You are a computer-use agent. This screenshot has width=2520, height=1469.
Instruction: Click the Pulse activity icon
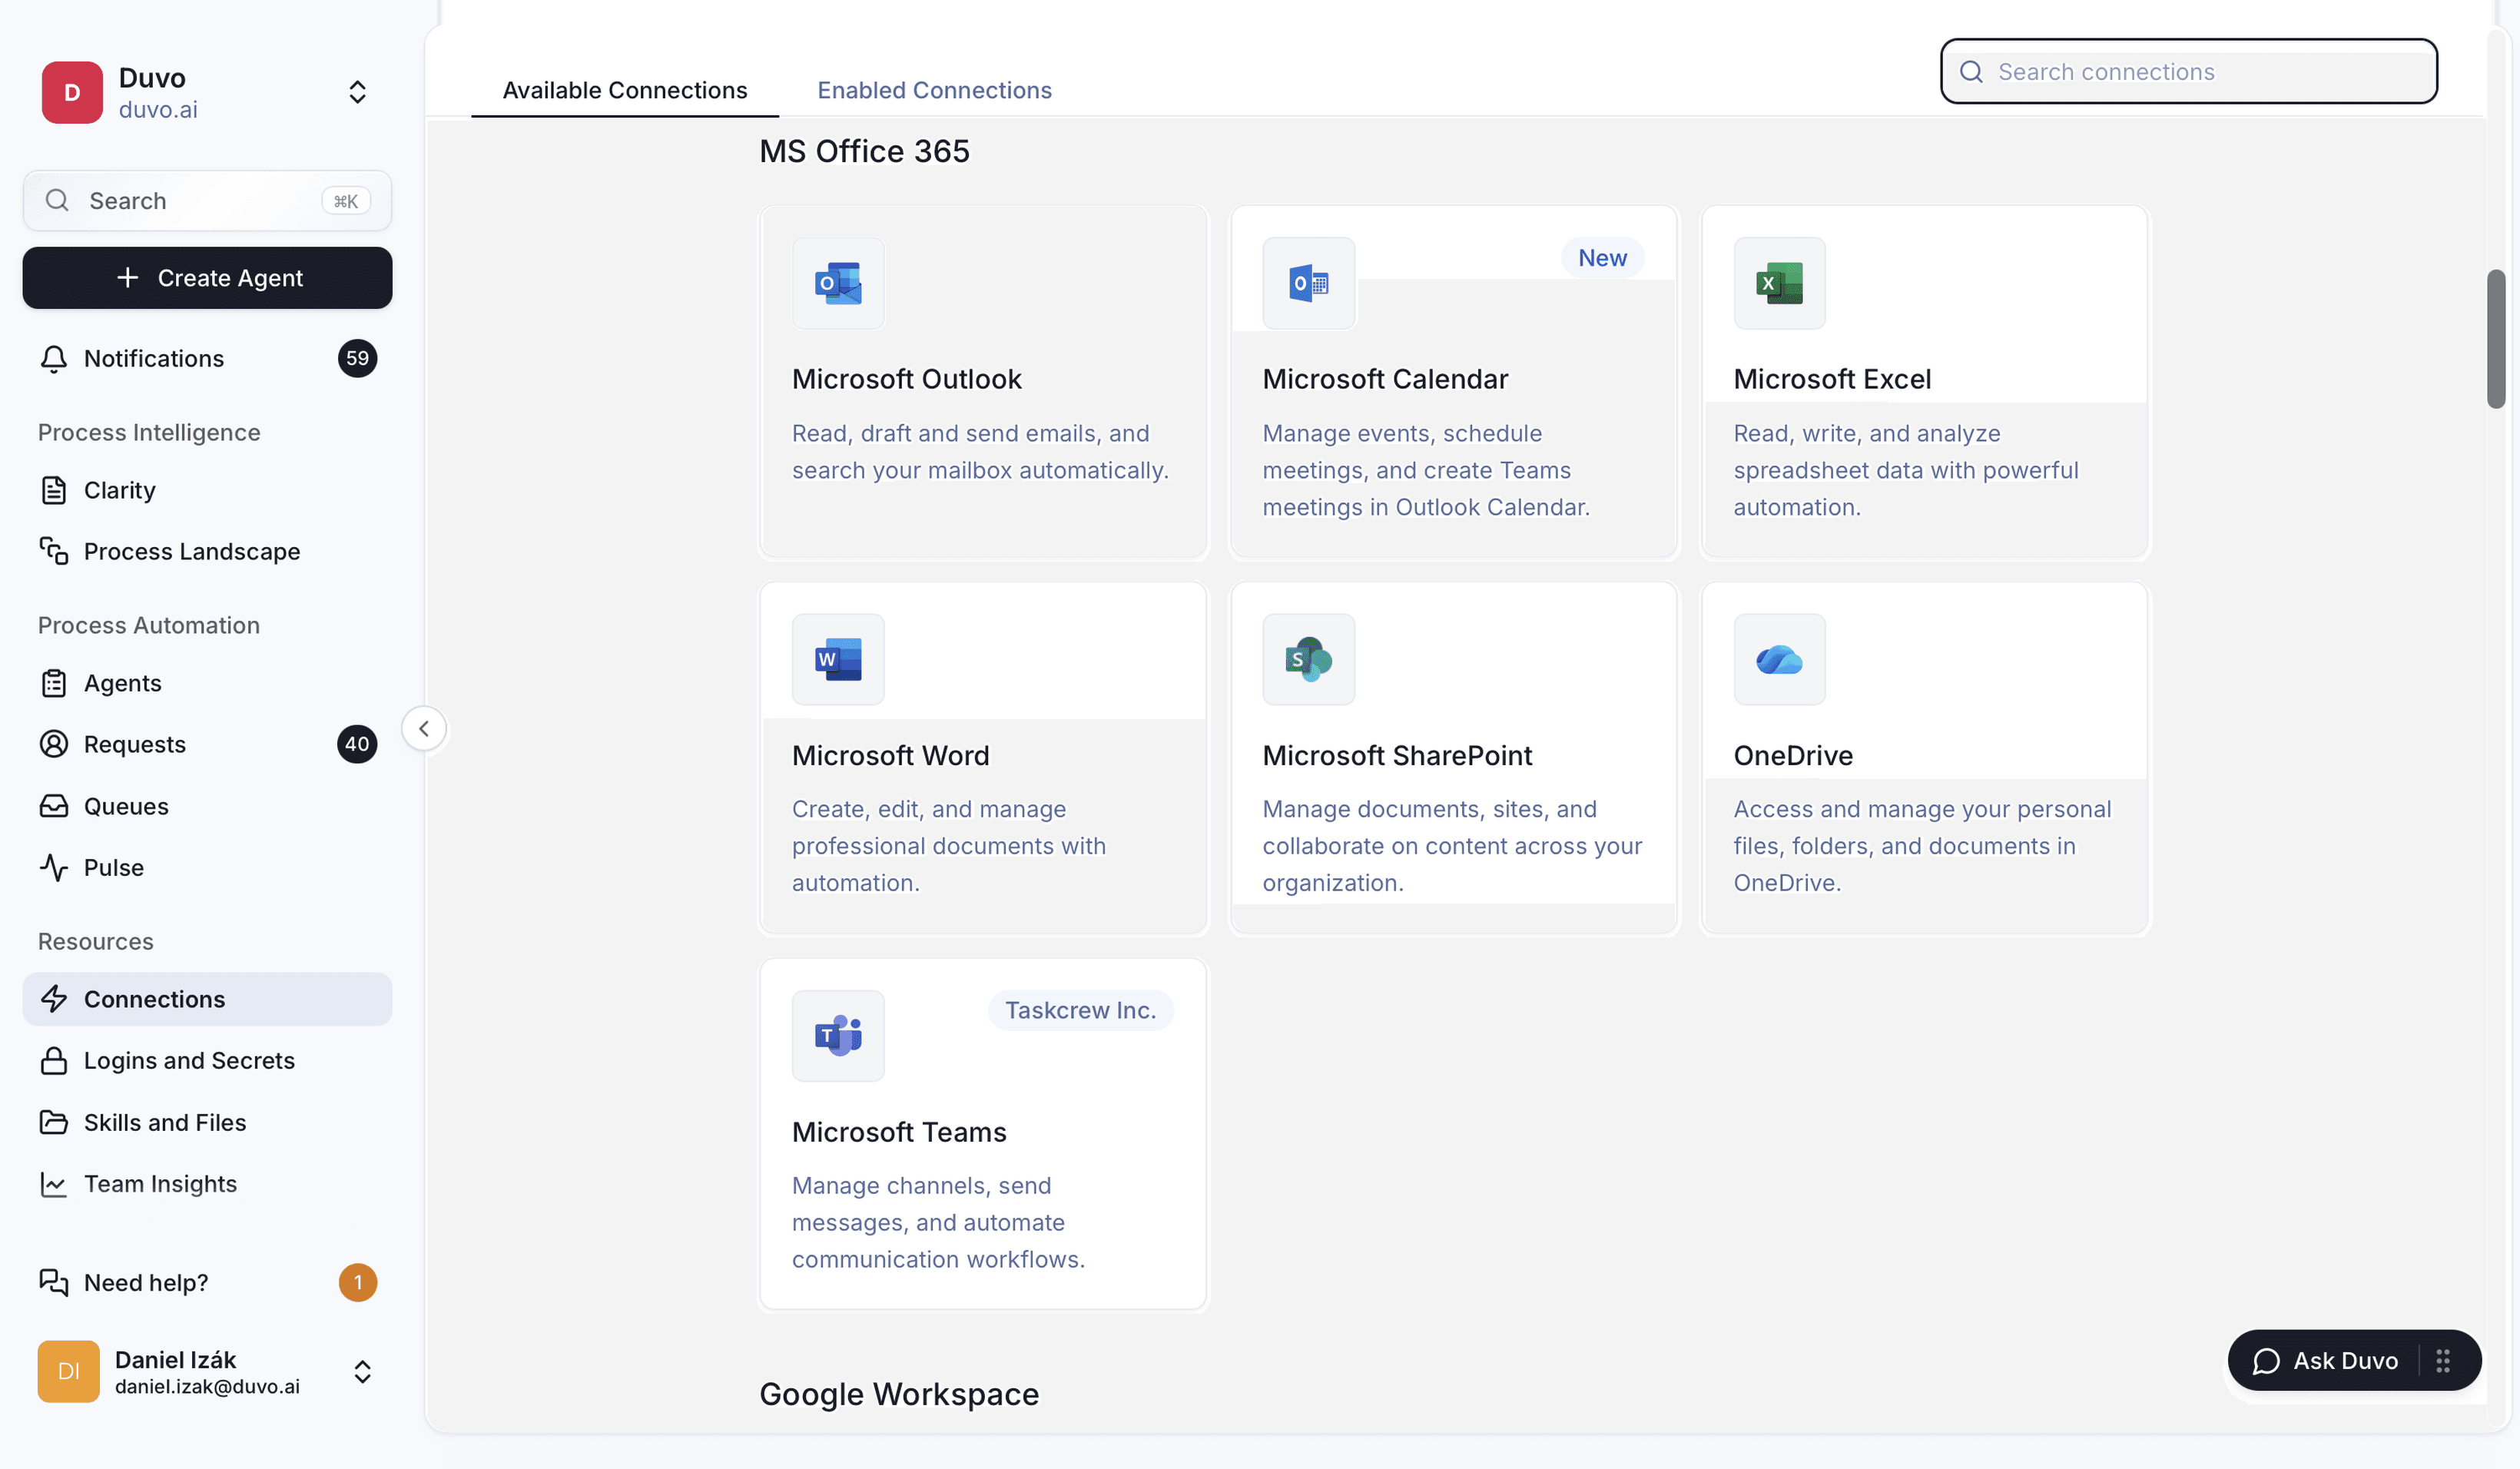coord(54,867)
